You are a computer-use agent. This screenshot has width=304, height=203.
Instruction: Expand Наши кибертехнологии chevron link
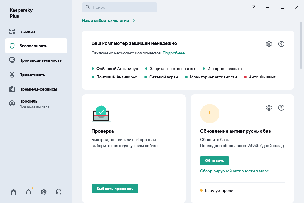coord(134,20)
